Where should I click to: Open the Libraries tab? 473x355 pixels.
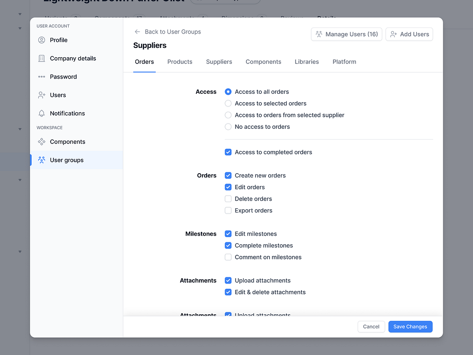pyautogui.click(x=307, y=62)
